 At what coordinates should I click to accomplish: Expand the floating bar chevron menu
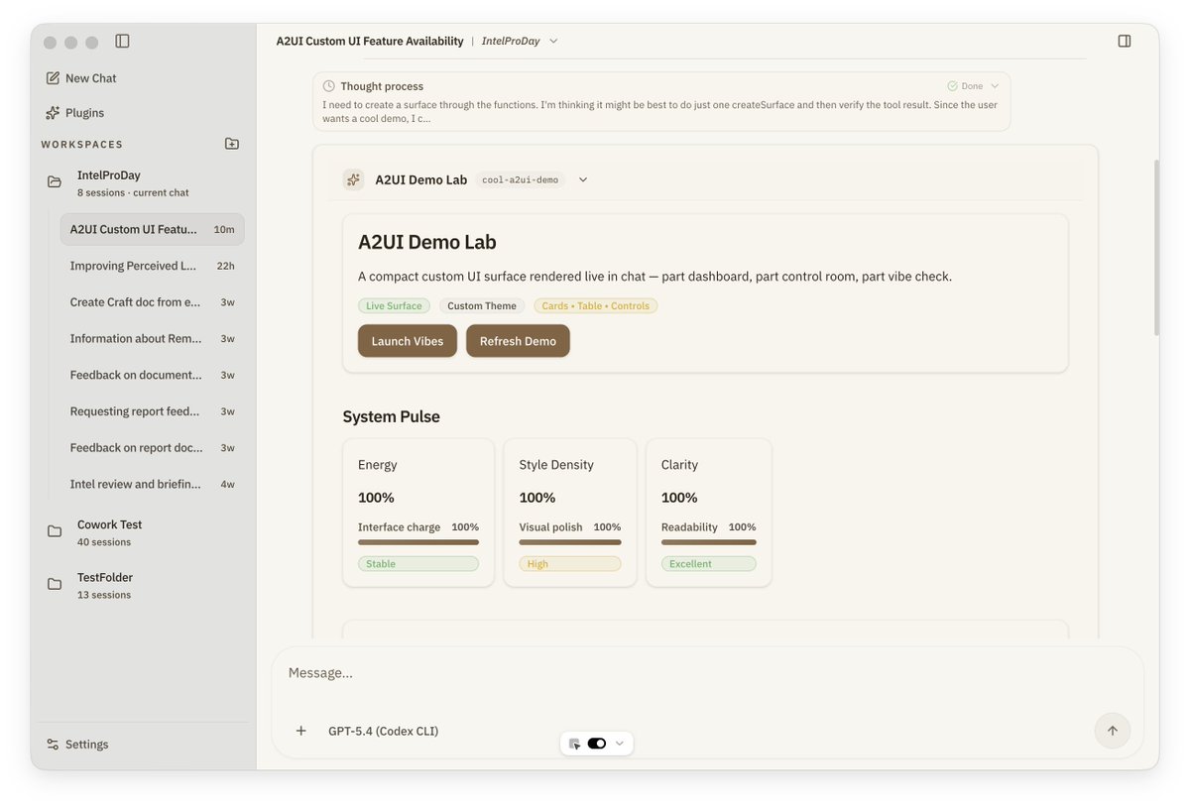pos(620,744)
